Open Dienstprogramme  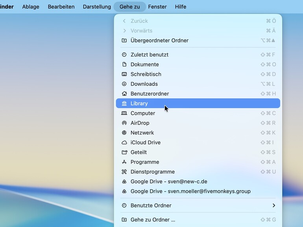click(x=198, y=172)
